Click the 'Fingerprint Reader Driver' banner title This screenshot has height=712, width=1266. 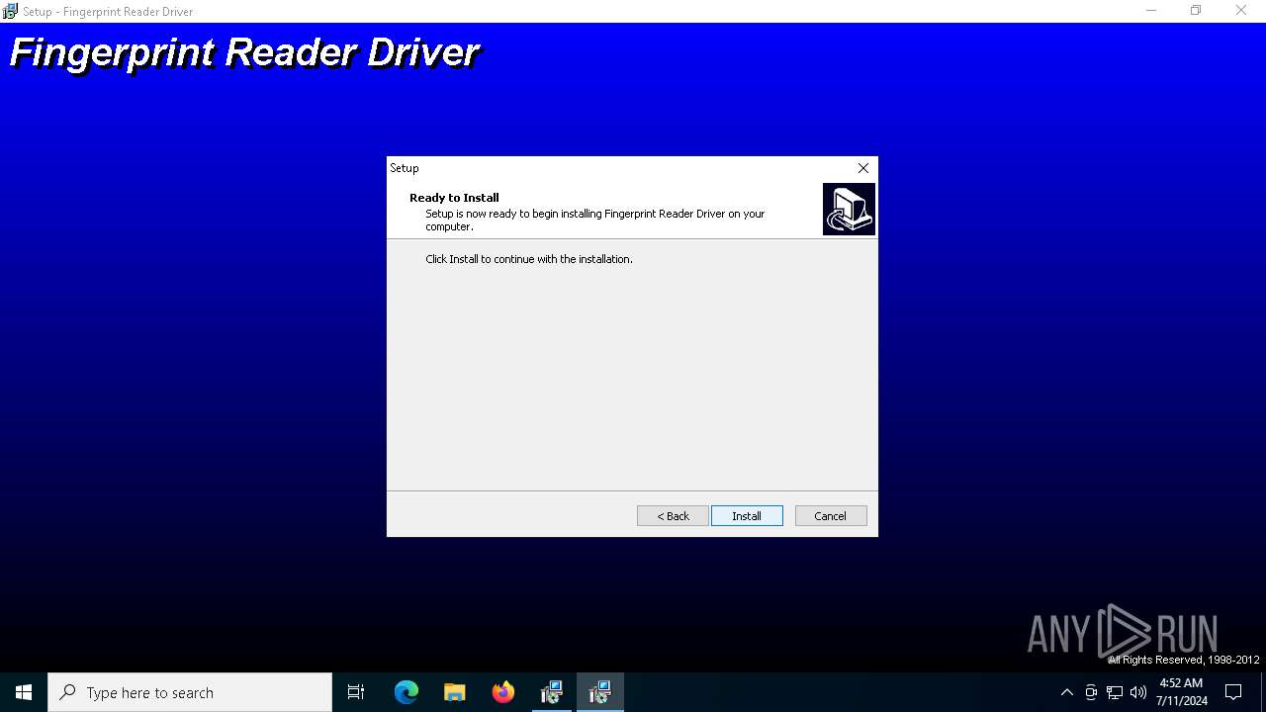click(244, 52)
